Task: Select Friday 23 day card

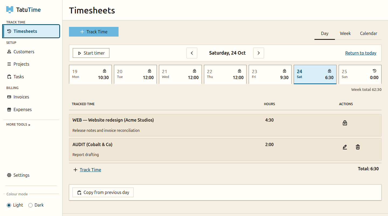Action: (x=270, y=75)
